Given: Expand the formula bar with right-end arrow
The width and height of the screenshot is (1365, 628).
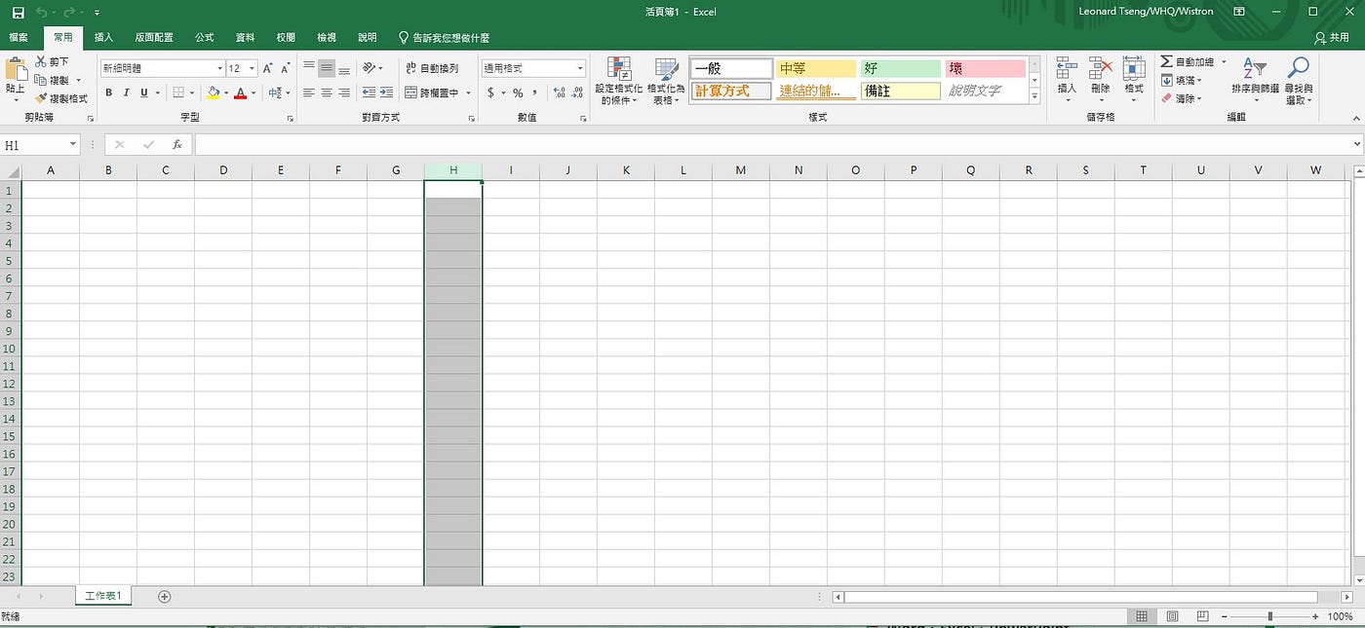Looking at the screenshot, I should point(1357,144).
